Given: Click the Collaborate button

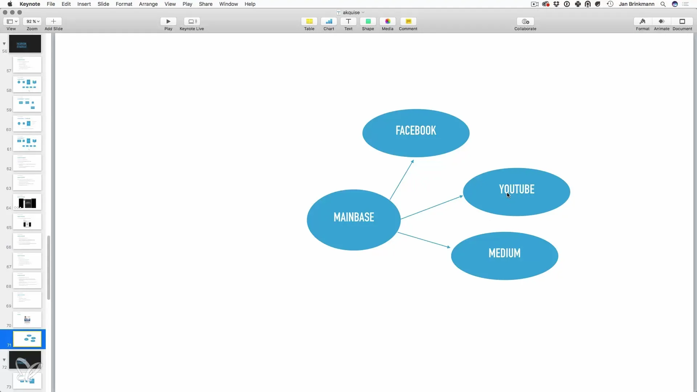Looking at the screenshot, I should pyautogui.click(x=525, y=21).
